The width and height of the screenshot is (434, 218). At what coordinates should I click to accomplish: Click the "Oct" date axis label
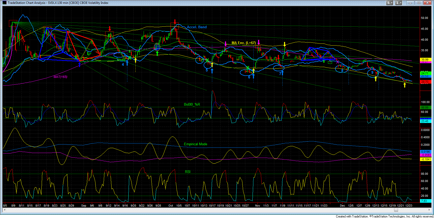pos(171,206)
